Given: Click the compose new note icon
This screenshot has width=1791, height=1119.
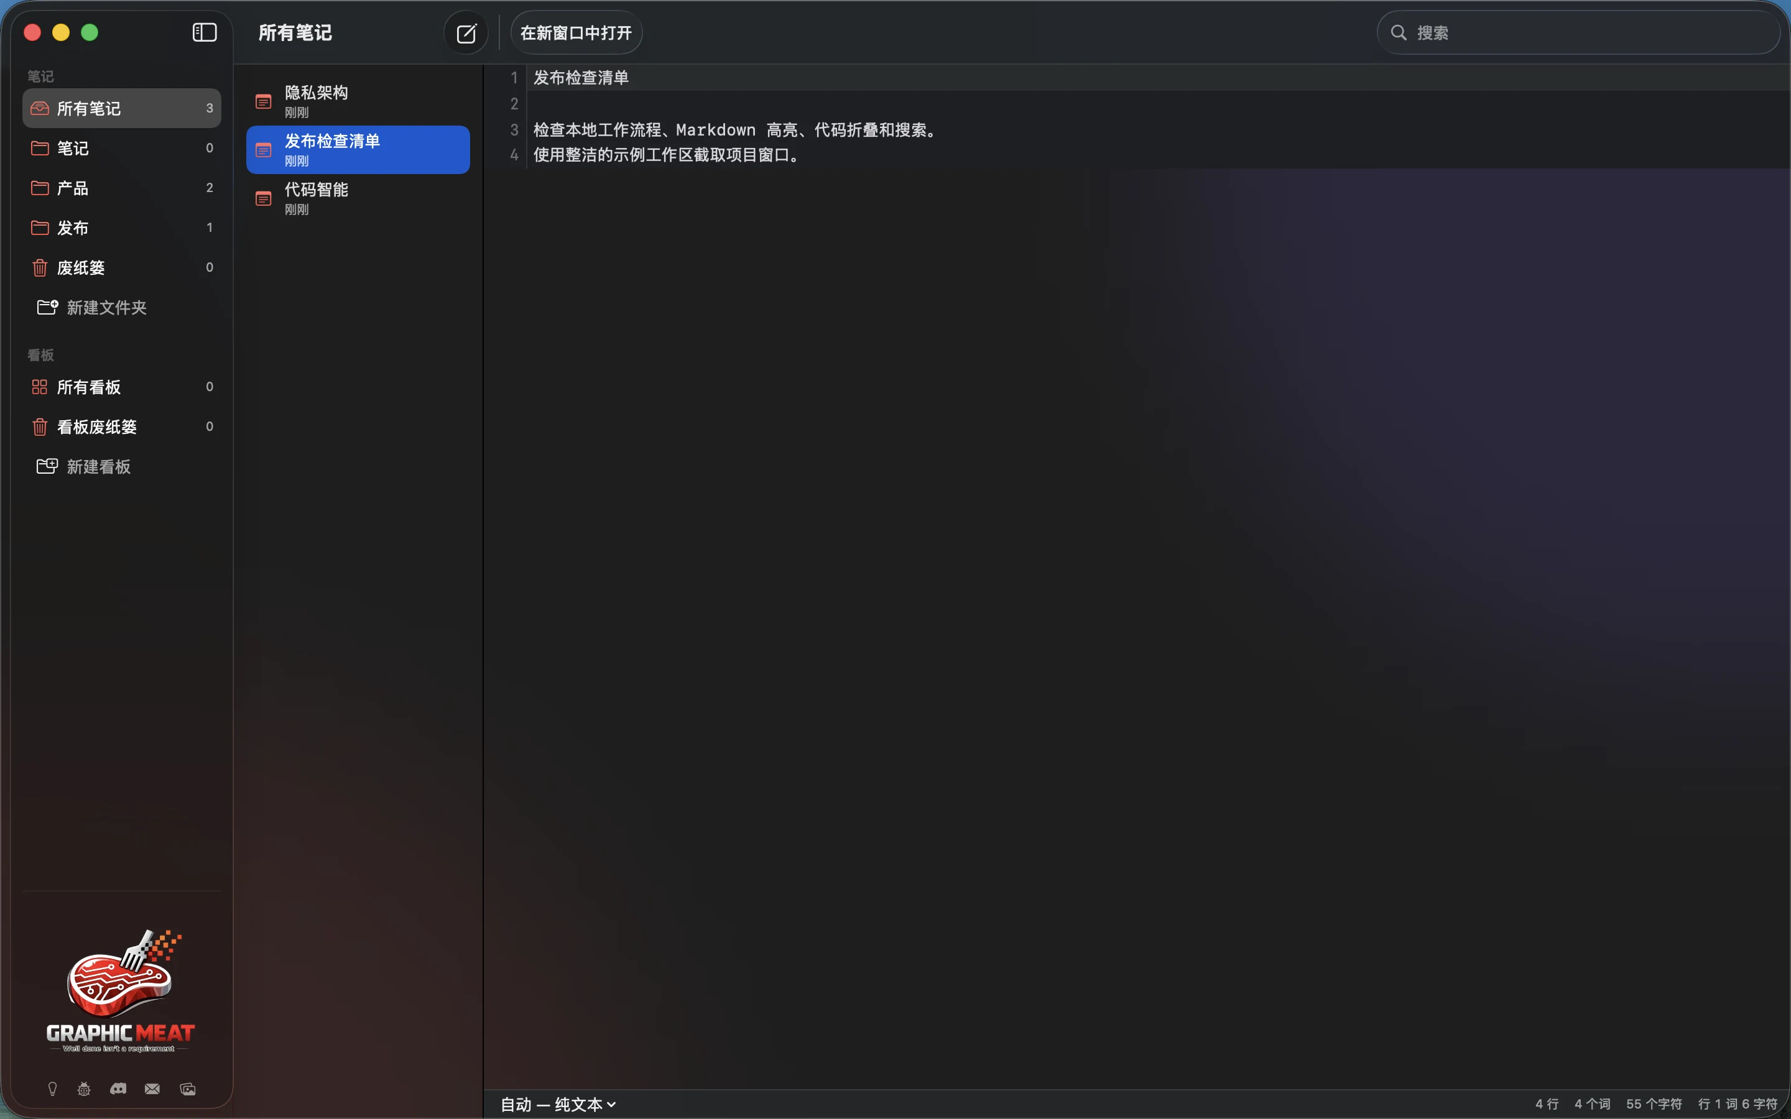Looking at the screenshot, I should click(466, 34).
